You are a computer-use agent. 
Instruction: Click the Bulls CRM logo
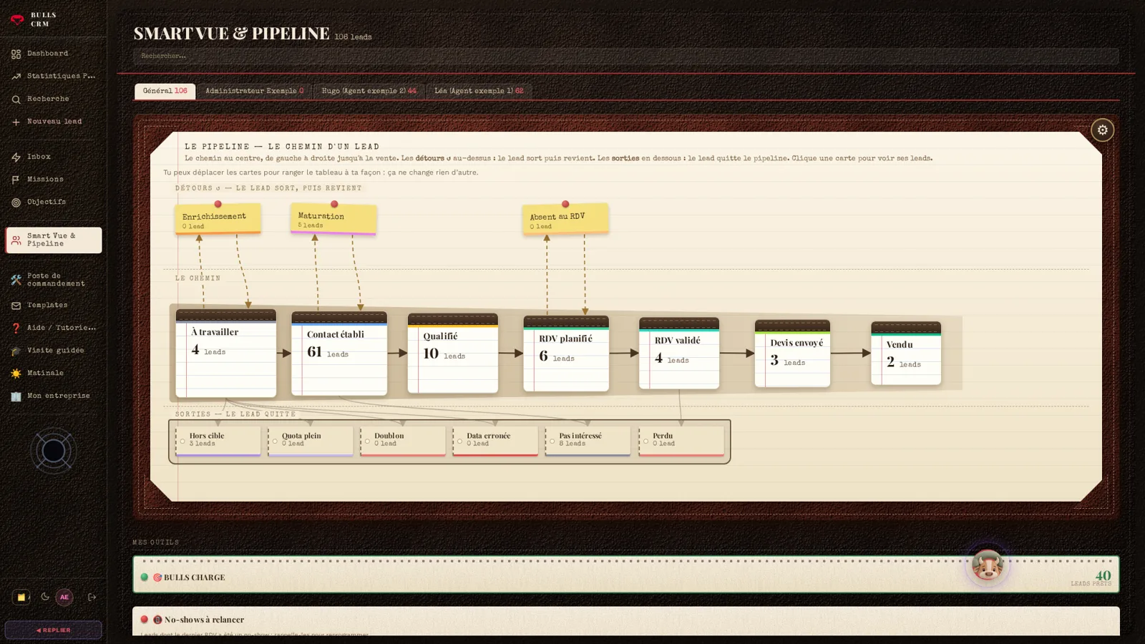17,19
